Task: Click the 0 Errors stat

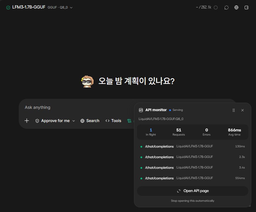Action: coord(206,132)
